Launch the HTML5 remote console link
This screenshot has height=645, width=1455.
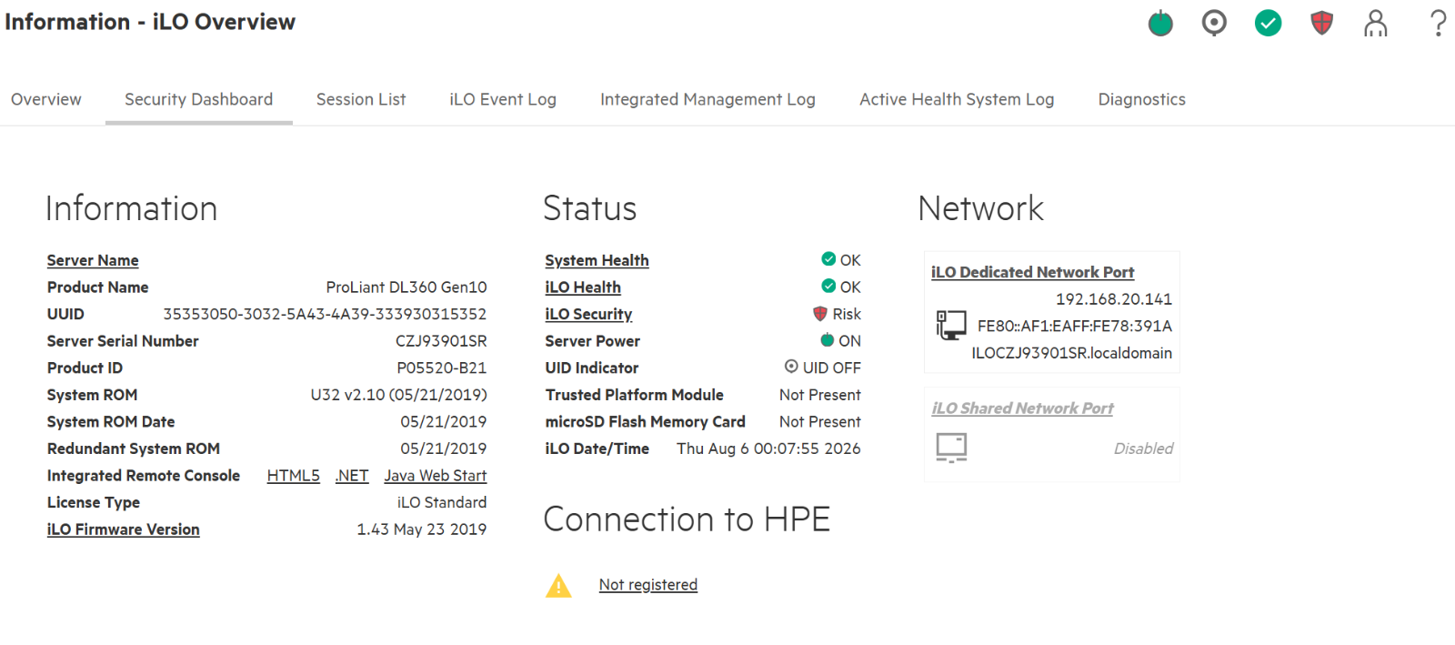pos(293,476)
